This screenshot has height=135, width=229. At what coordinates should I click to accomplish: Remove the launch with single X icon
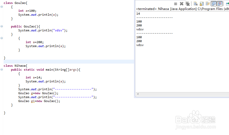click(x=181, y=4)
